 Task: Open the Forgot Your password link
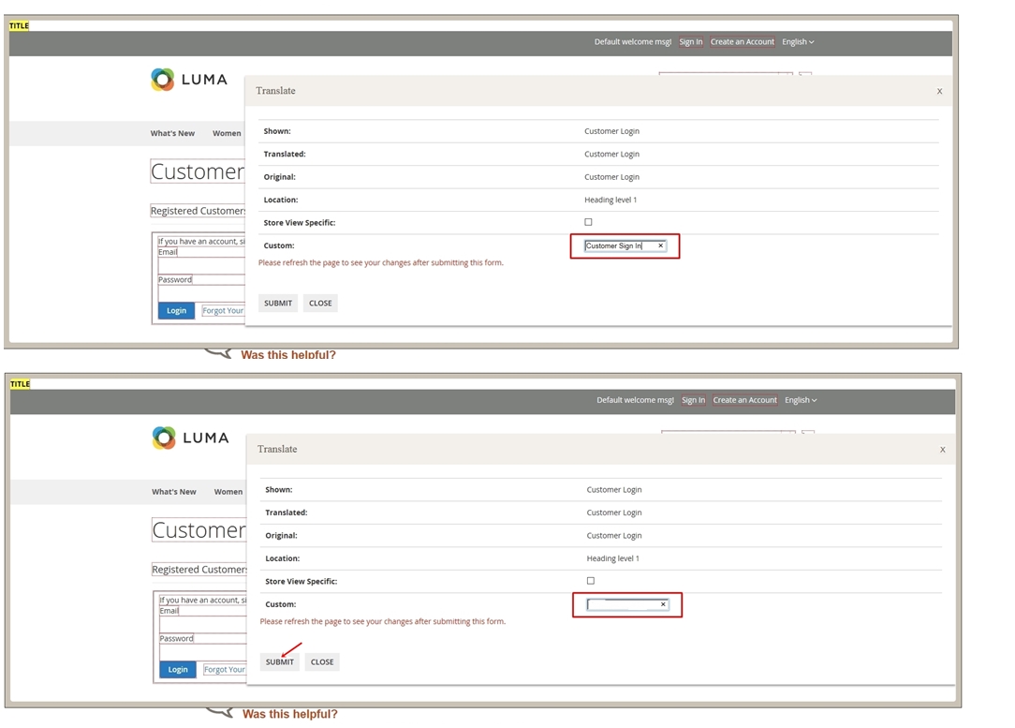[x=222, y=310]
